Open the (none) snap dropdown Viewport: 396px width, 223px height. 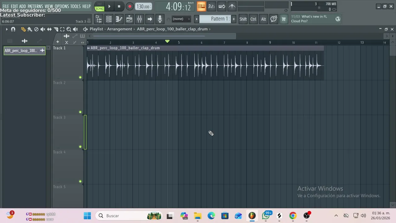click(x=181, y=19)
